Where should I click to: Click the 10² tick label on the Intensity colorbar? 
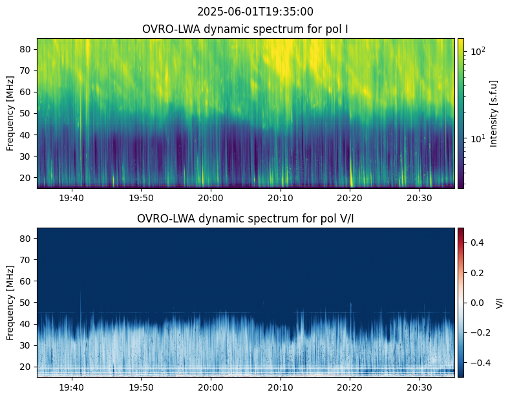[476, 50]
